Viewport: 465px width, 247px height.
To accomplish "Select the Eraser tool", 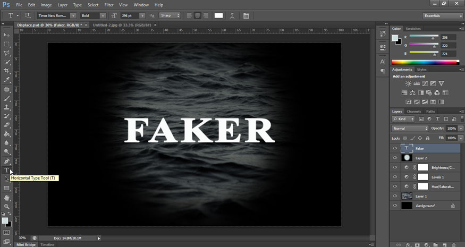I will click(6, 125).
